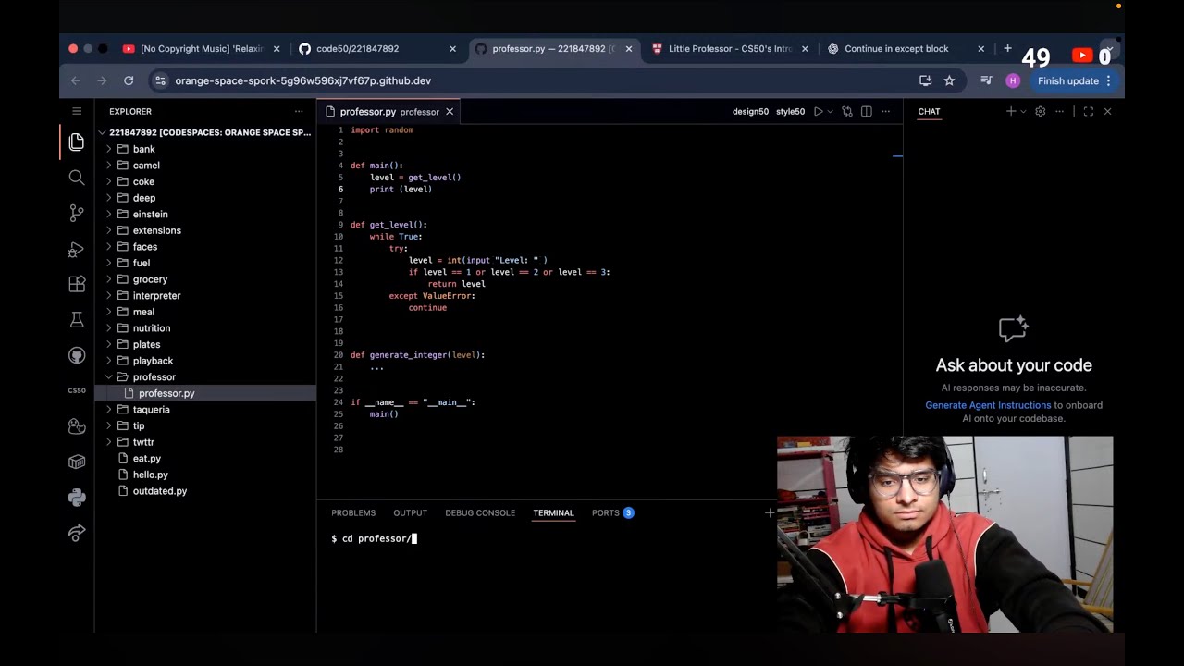
Task: Open the Chrome profile avatar
Action: point(1013,80)
